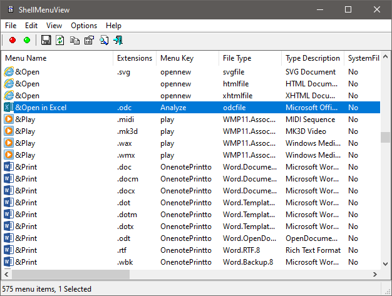392x296 pixels.
Task: Click the 'OpenDocume...' type description cell
Action: click(x=311, y=238)
